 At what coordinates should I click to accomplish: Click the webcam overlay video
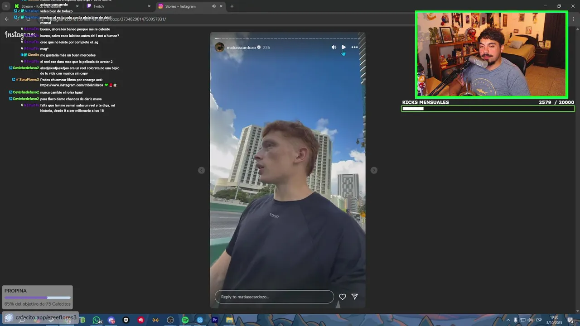[492, 54]
